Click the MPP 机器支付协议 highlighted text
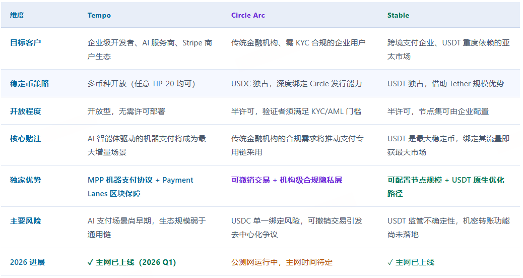 coord(120,180)
